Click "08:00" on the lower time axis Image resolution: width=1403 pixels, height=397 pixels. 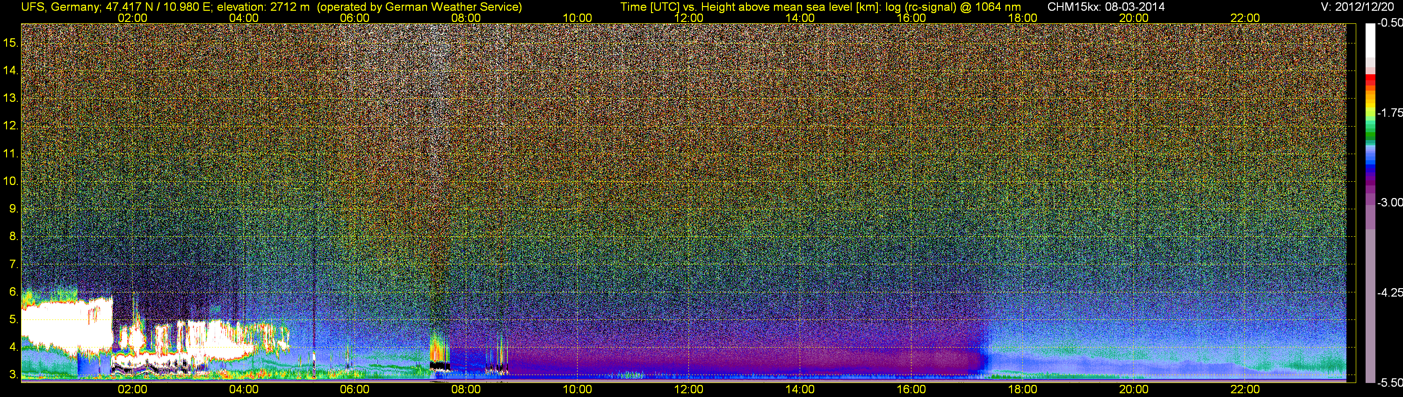(x=466, y=390)
